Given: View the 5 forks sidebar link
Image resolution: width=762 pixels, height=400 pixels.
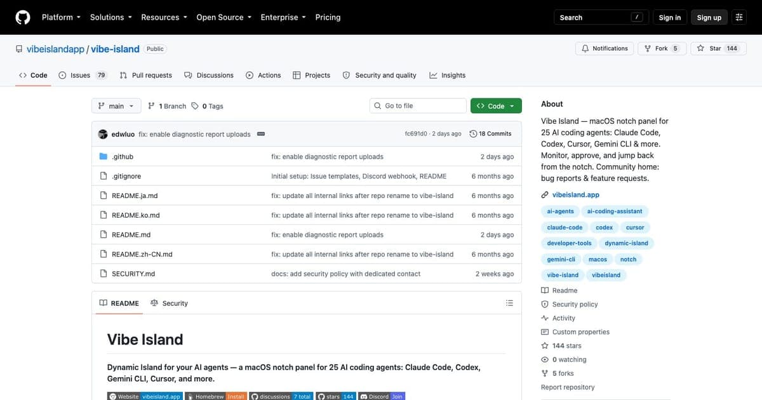Looking at the screenshot, I should click(x=558, y=373).
